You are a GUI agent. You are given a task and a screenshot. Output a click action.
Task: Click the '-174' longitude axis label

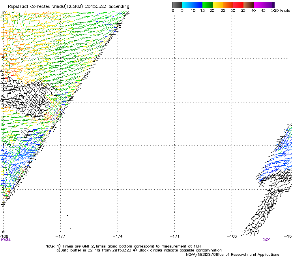118,236
